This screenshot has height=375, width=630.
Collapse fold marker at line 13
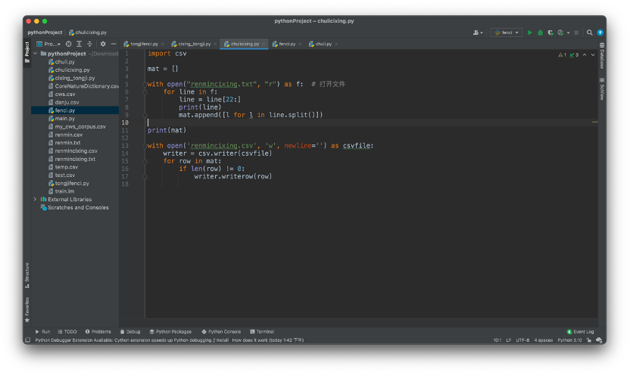[x=145, y=146]
